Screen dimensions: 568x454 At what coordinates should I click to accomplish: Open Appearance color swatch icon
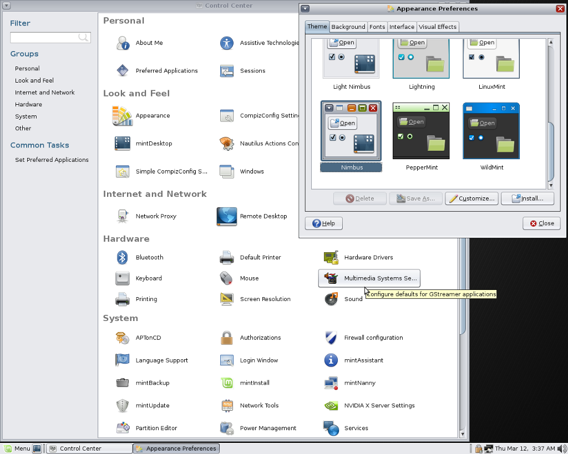pyautogui.click(x=123, y=115)
